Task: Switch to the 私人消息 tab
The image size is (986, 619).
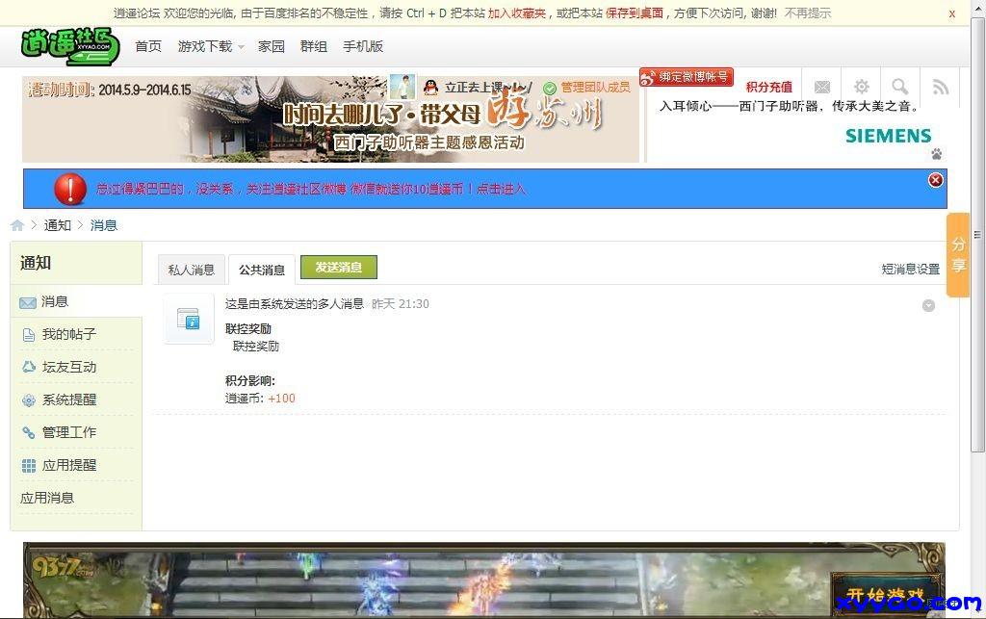Action: tap(191, 270)
